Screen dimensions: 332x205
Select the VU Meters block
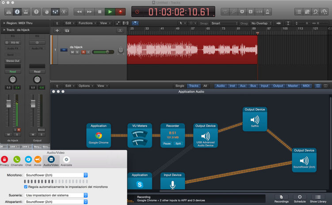click(140, 135)
